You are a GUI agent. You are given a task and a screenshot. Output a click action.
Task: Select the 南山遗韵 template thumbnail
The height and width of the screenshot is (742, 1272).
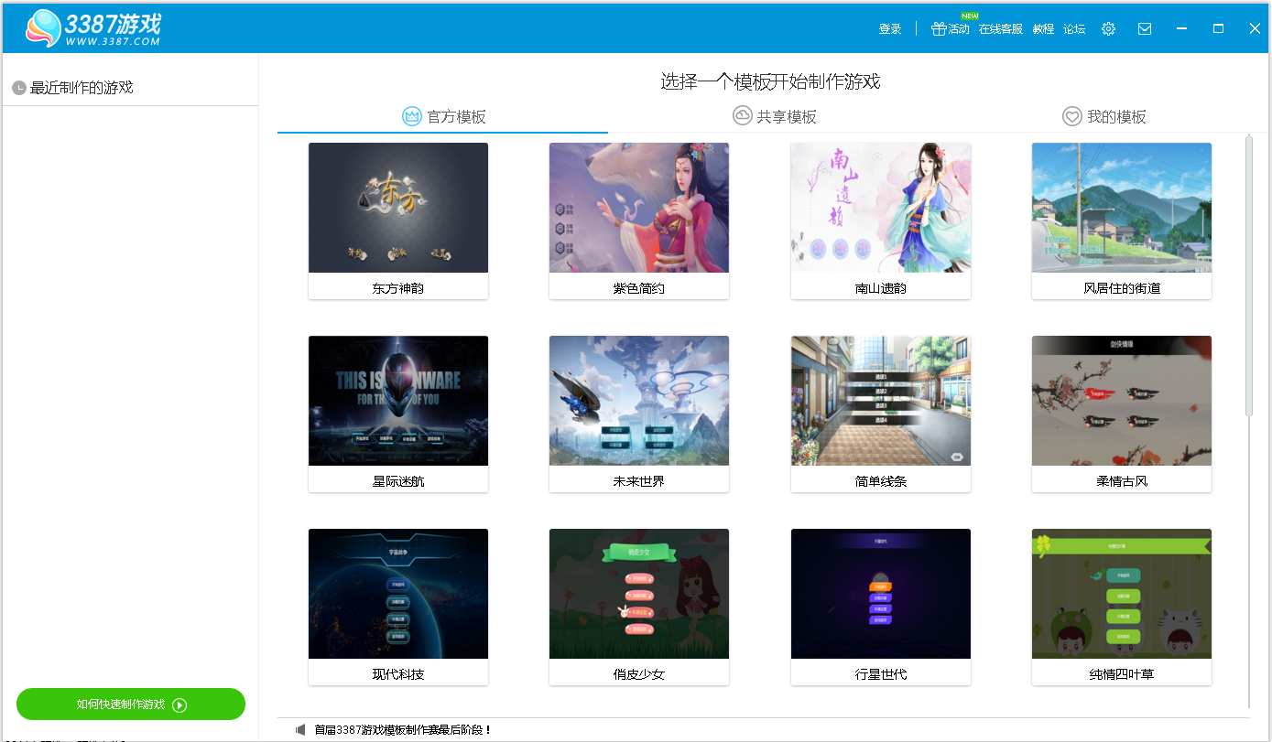pos(881,208)
